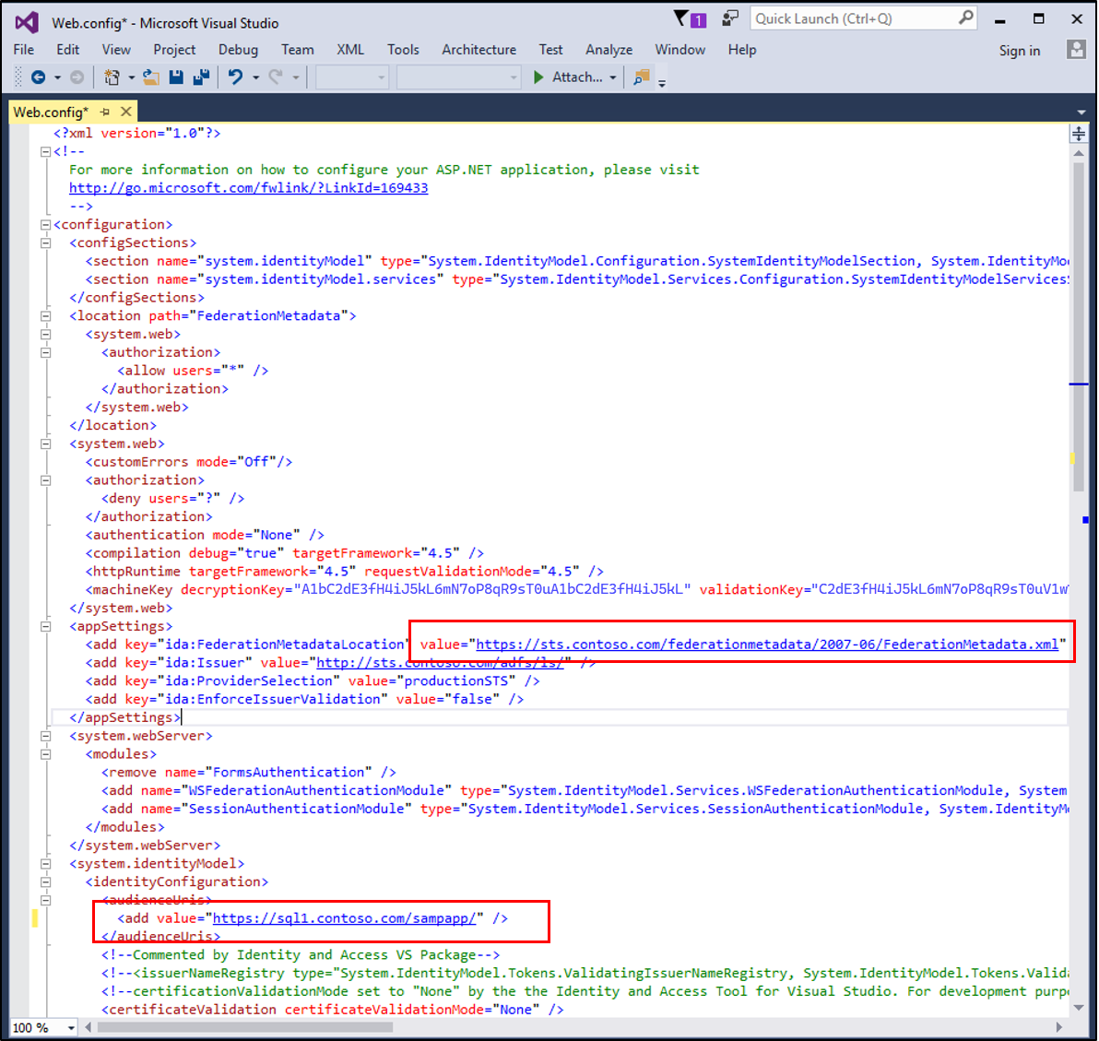Click the FederationMetadata.xml URL link
The image size is (1099, 1041).
(x=767, y=645)
